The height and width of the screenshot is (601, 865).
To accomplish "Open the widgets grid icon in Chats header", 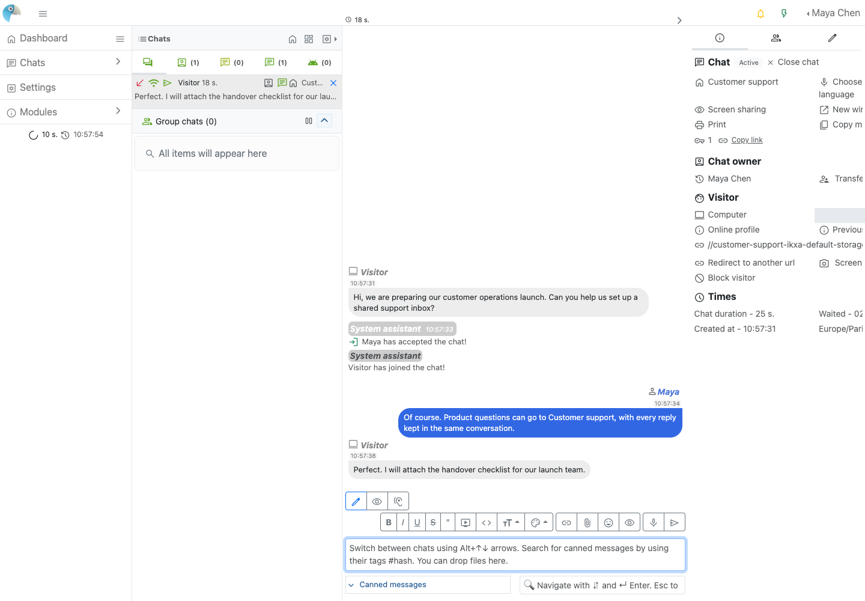I will pyautogui.click(x=309, y=39).
